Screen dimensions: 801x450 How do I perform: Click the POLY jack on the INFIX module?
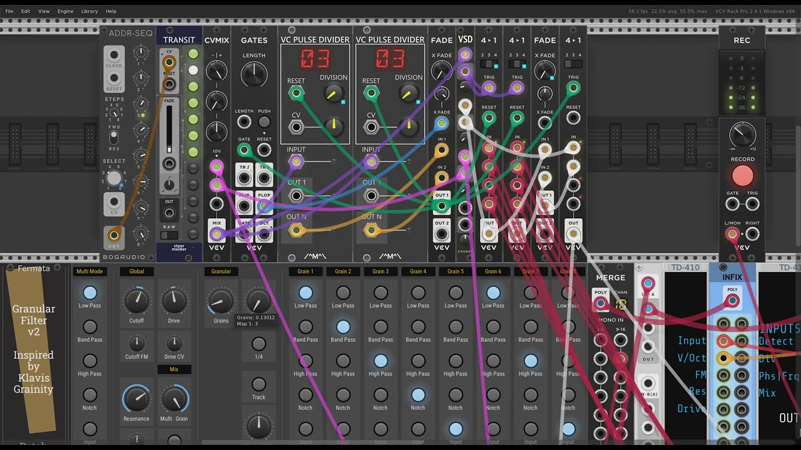[x=732, y=301]
